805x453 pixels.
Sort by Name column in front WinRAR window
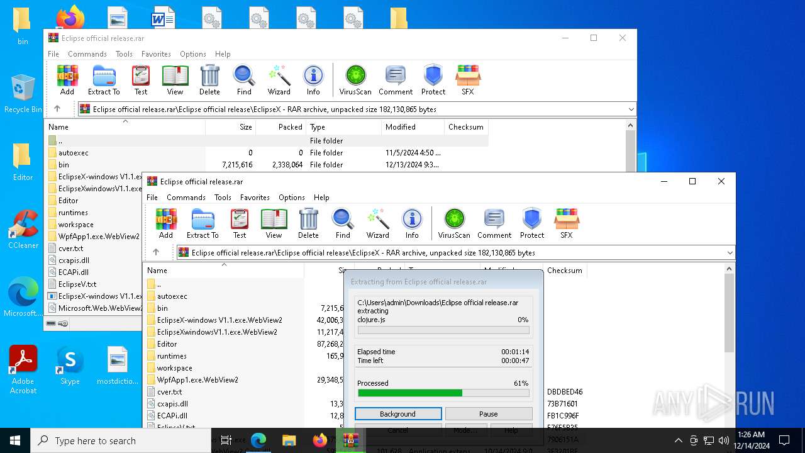click(223, 271)
